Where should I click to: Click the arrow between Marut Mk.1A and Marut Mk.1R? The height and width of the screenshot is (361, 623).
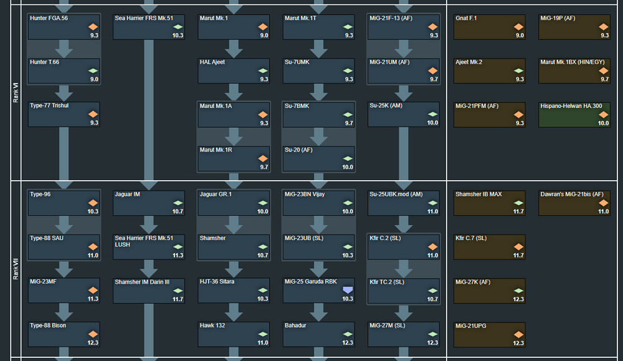tap(234, 137)
